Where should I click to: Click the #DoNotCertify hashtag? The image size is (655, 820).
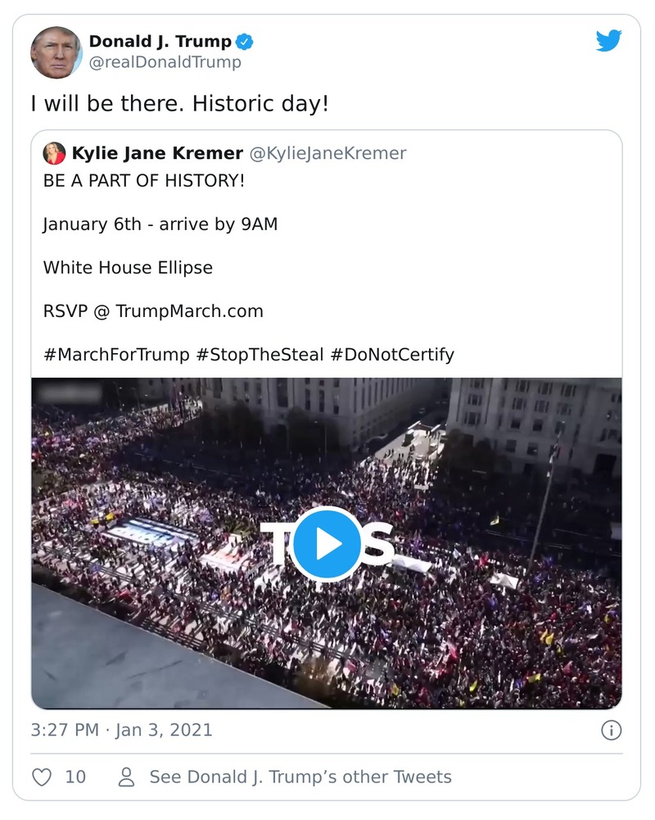coord(392,355)
